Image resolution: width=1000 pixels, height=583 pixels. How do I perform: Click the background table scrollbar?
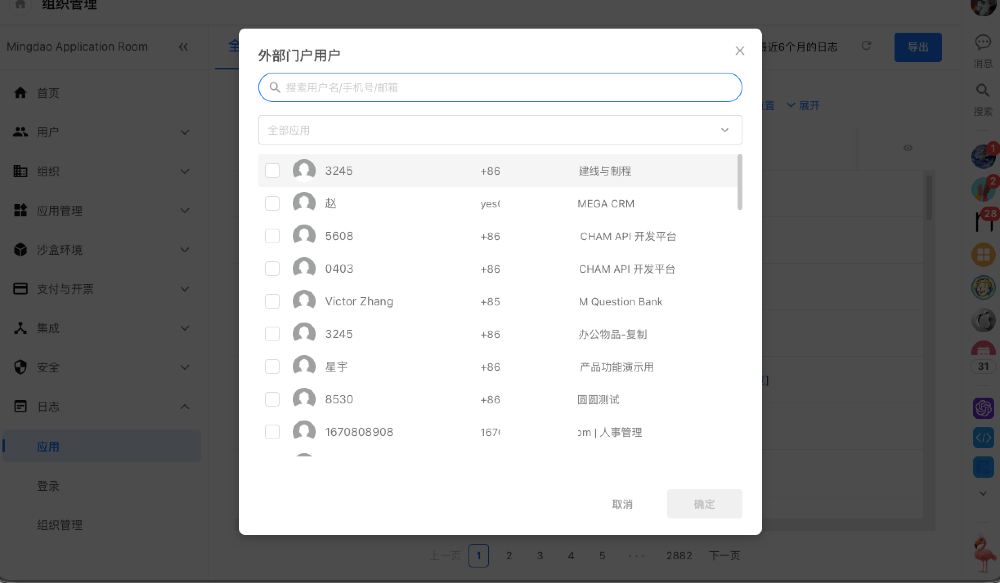point(929,198)
